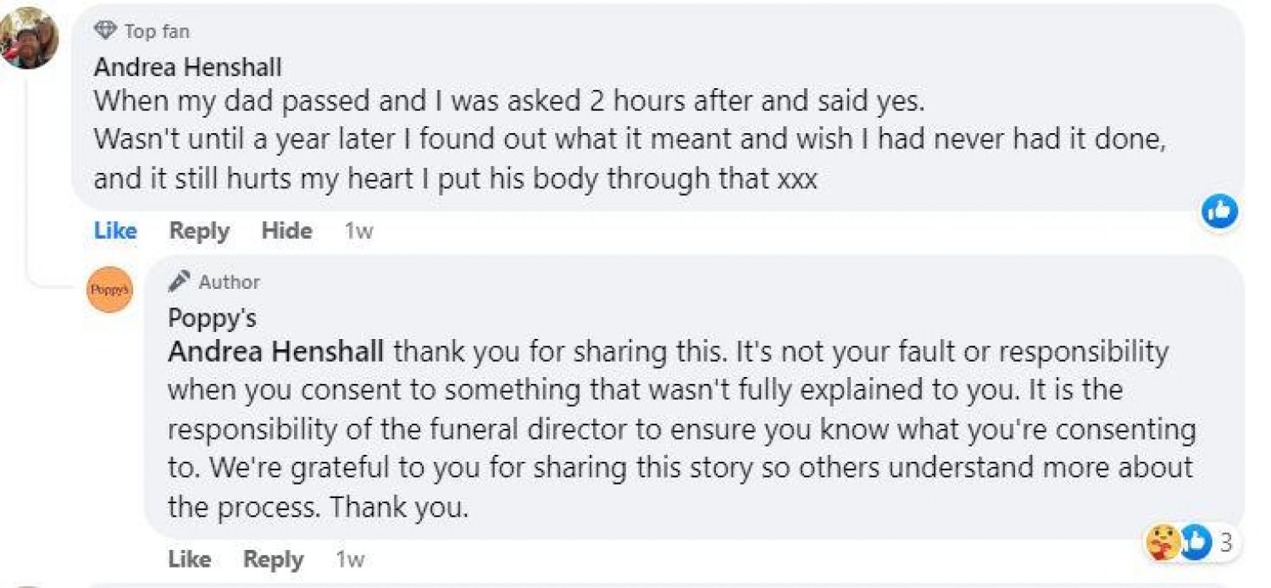Viewport: 1271px width, 588px height.
Task: Click the Andrea Henshall mention in Poppy's reply
Action: [x=275, y=352]
